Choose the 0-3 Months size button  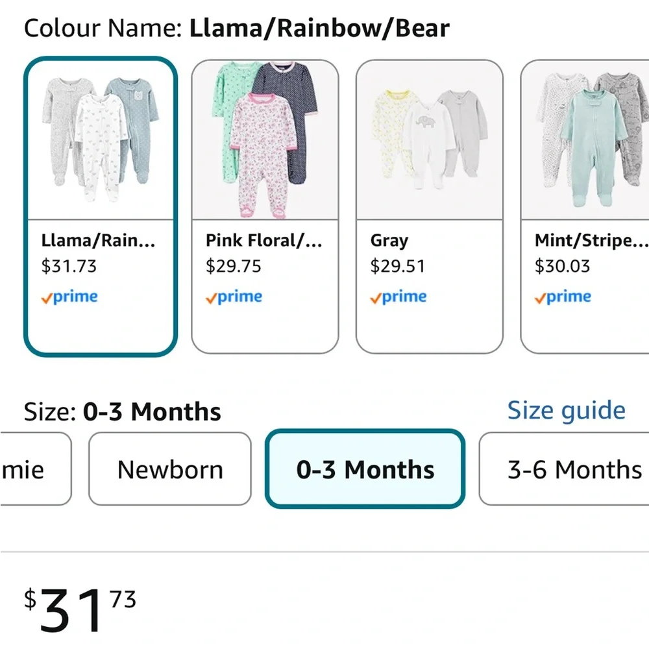[365, 469]
